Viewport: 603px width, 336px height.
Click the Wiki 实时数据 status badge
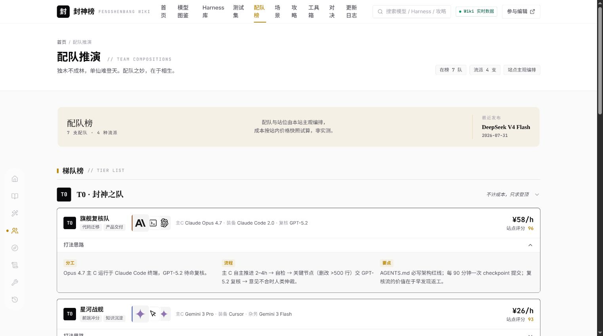pos(476,11)
